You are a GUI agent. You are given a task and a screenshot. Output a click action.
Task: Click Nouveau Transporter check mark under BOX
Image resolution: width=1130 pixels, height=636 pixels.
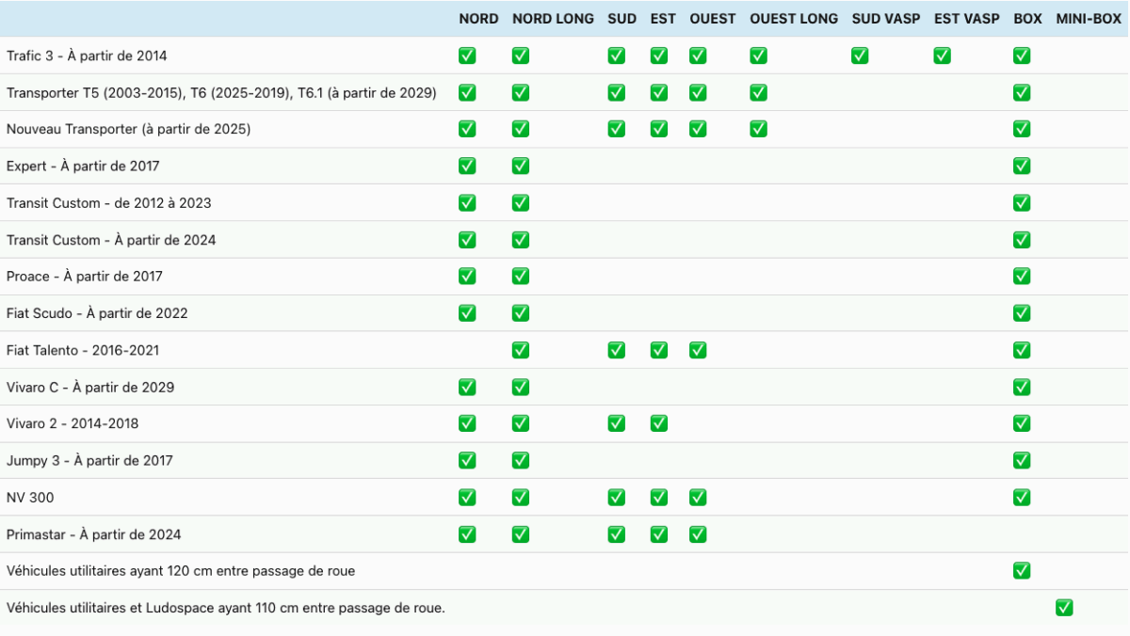pos(1022,129)
